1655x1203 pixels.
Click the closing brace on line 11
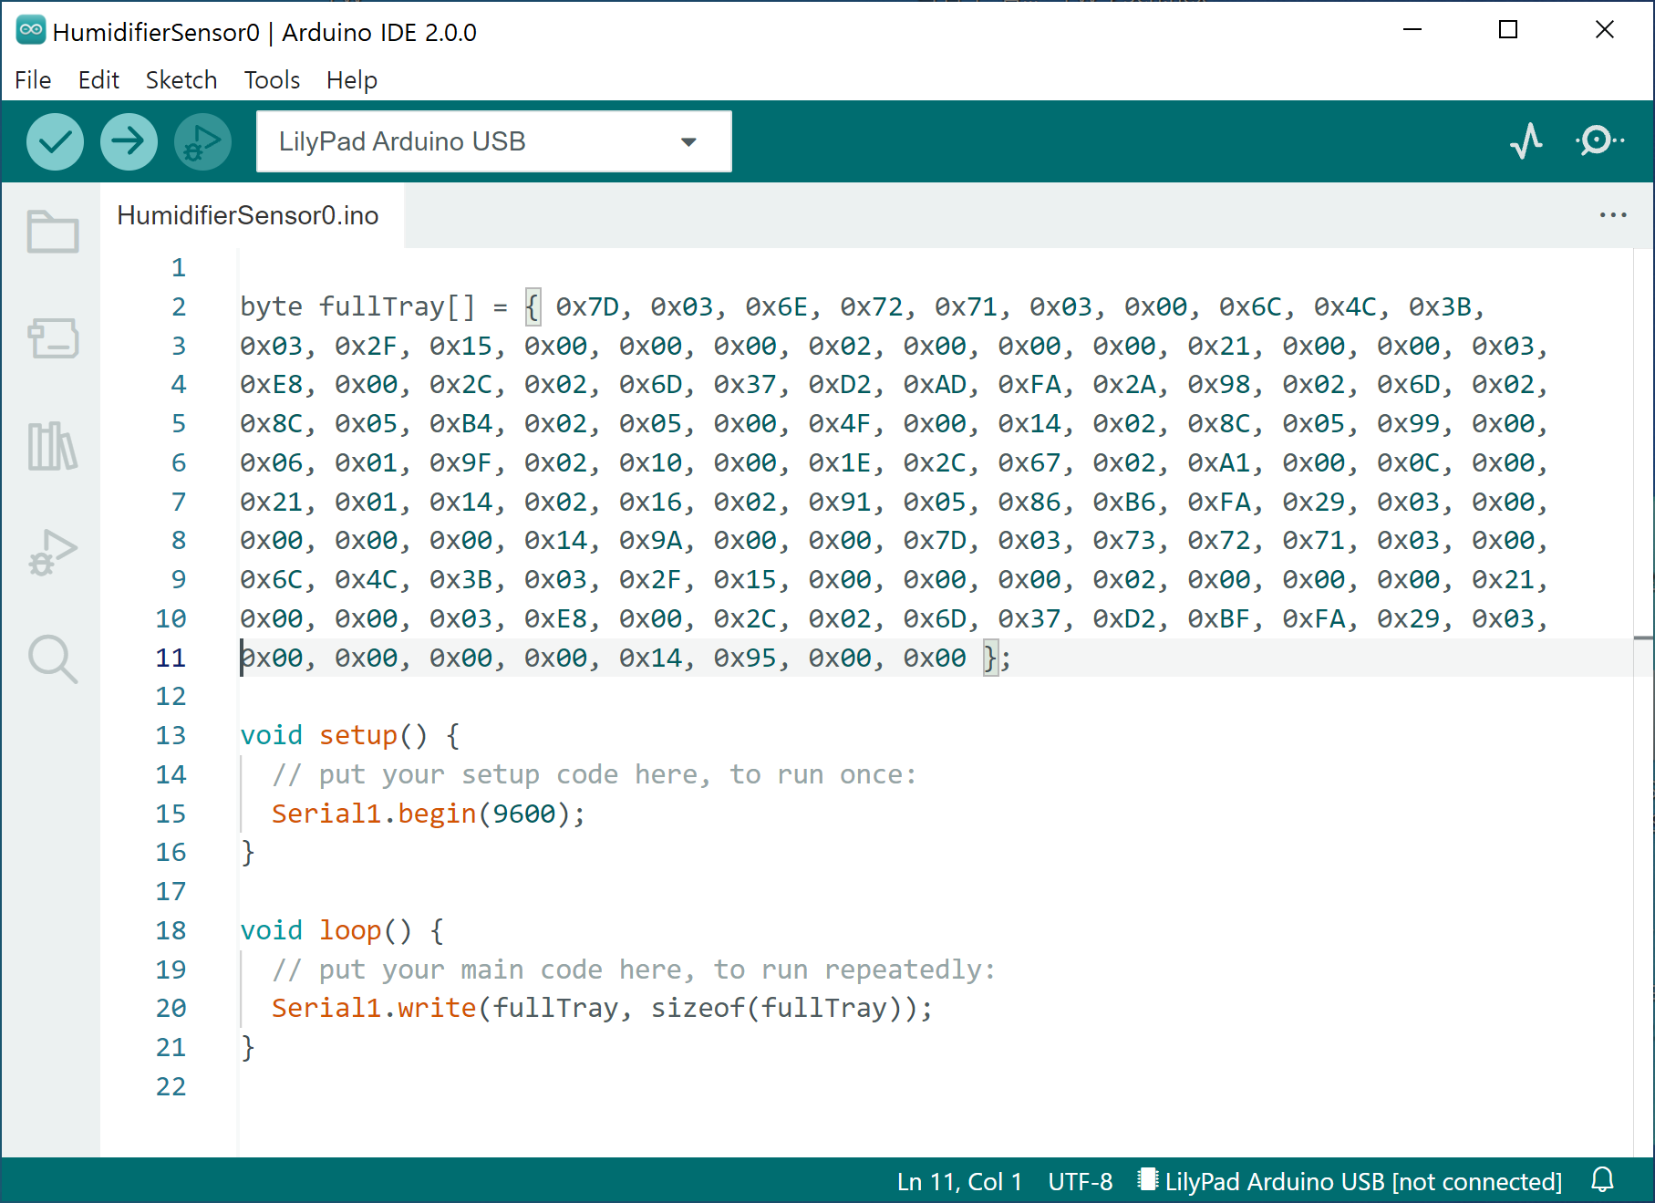point(990,658)
